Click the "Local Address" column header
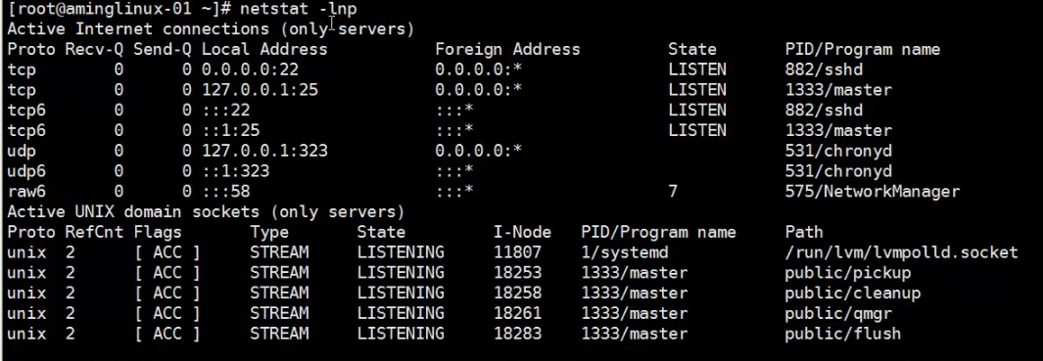Image resolution: width=1043 pixels, height=361 pixels. tap(264, 50)
